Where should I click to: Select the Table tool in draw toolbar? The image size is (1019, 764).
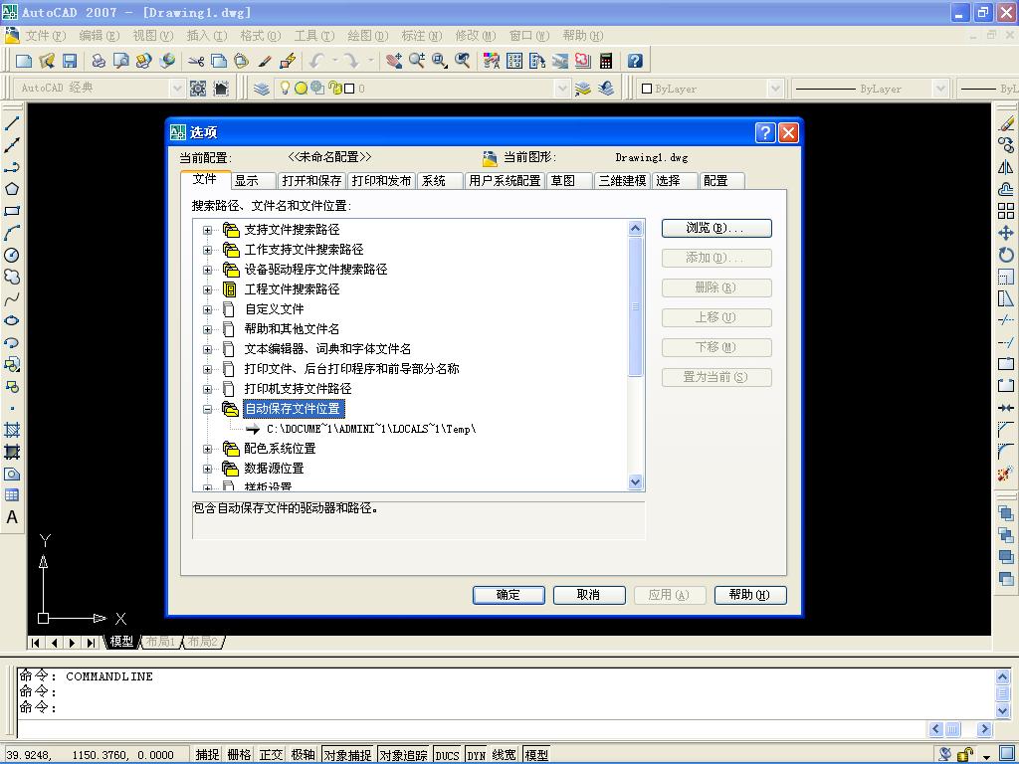[12, 495]
